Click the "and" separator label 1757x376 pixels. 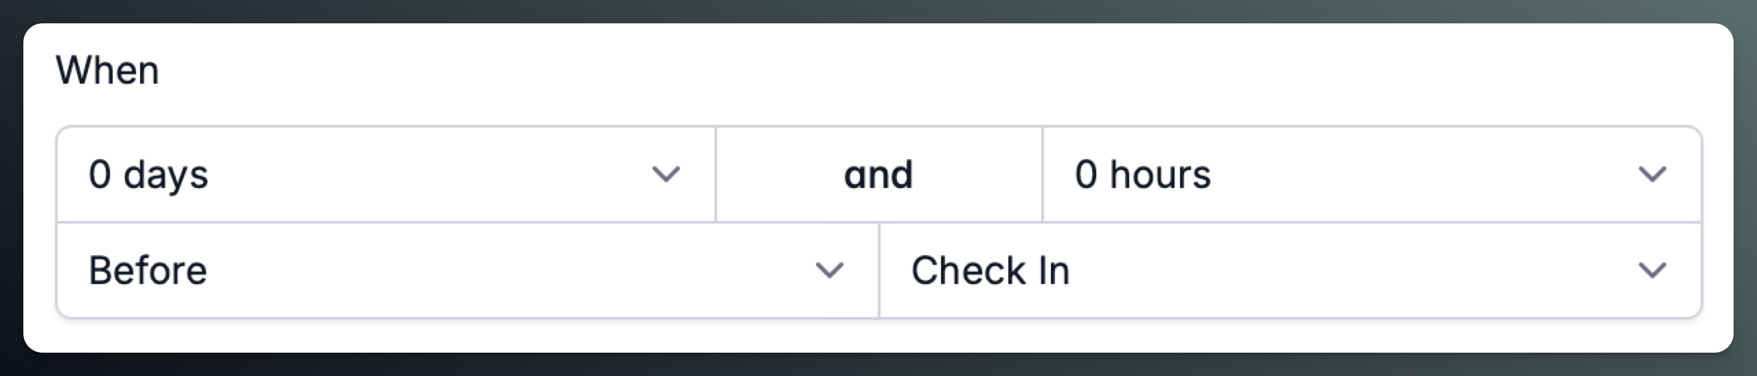coord(878,174)
